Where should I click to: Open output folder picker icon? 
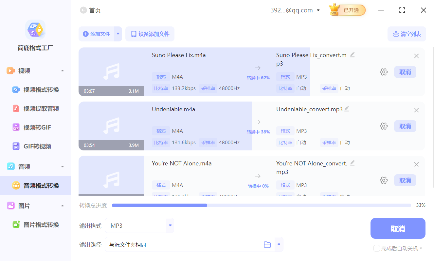pos(267,244)
